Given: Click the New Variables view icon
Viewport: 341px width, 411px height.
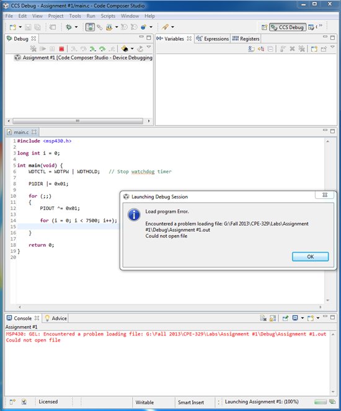Looking at the screenshot, I should [314, 49].
